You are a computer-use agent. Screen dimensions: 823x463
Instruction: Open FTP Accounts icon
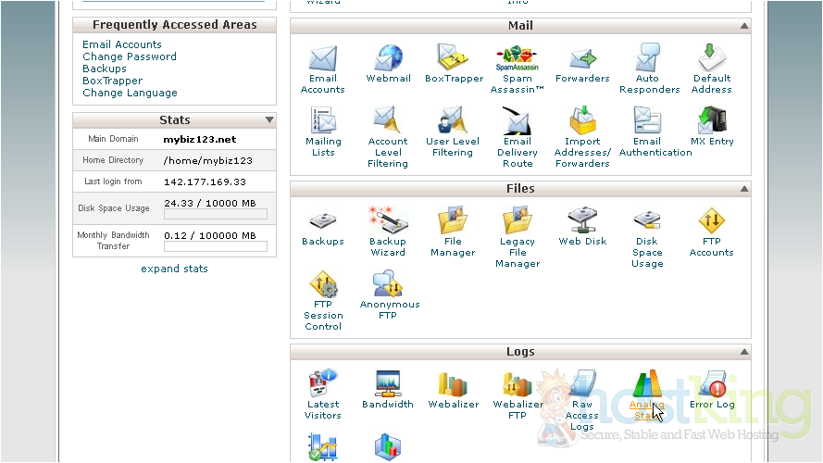click(x=711, y=222)
